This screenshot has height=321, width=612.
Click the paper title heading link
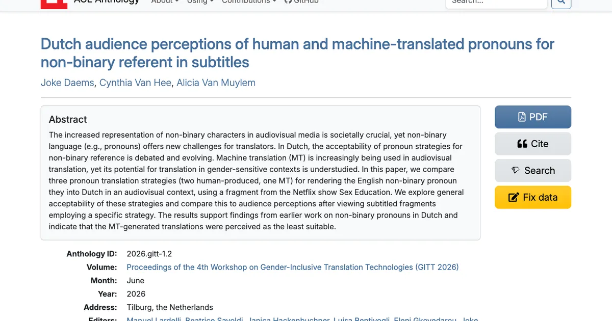[x=297, y=53]
